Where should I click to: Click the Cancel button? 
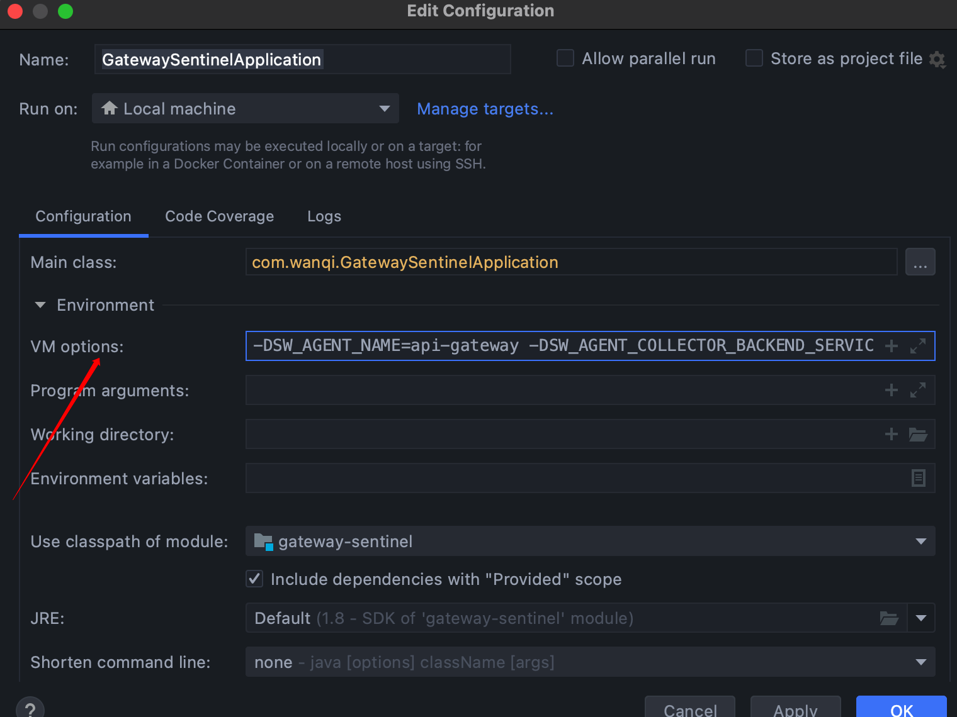[690, 708]
